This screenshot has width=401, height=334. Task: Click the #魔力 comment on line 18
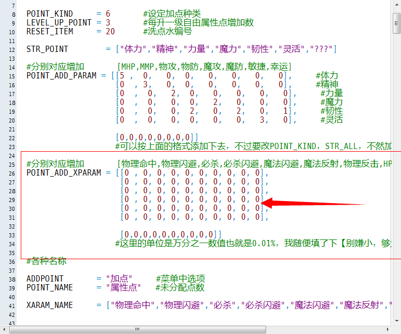(x=331, y=102)
